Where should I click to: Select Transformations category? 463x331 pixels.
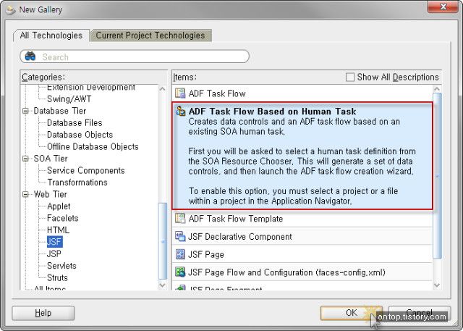click(x=77, y=183)
